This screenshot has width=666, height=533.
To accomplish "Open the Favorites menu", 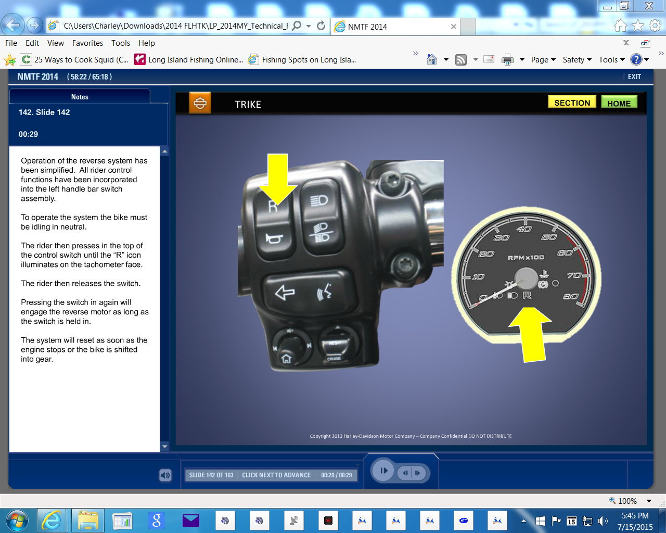I will (x=87, y=43).
